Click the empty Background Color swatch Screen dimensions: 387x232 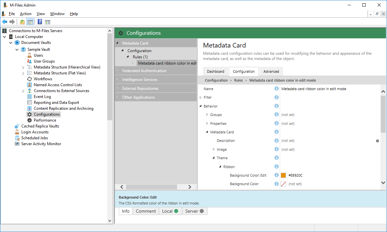tap(283, 184)
